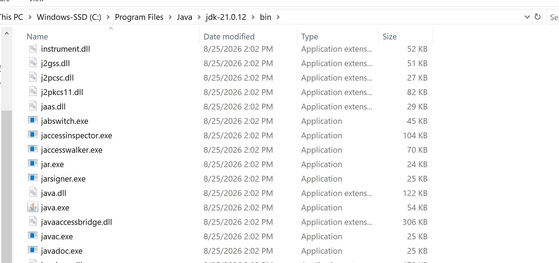Select the javadoc.exe application icon
The image size is (559, 263).
coord(33,250)
